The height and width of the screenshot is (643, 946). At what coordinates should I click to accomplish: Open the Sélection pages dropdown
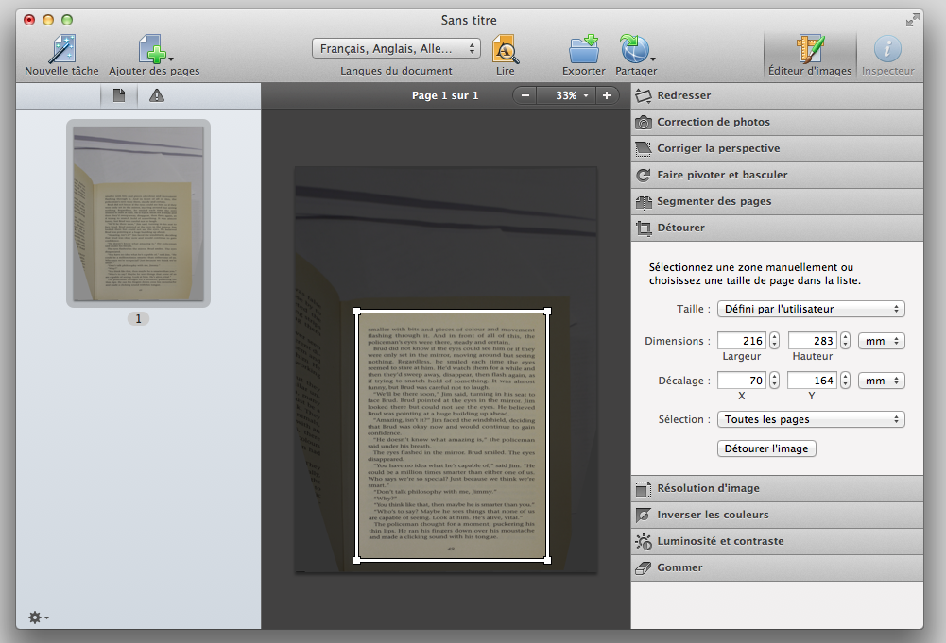pyautogui.click(x=811, y=419)
